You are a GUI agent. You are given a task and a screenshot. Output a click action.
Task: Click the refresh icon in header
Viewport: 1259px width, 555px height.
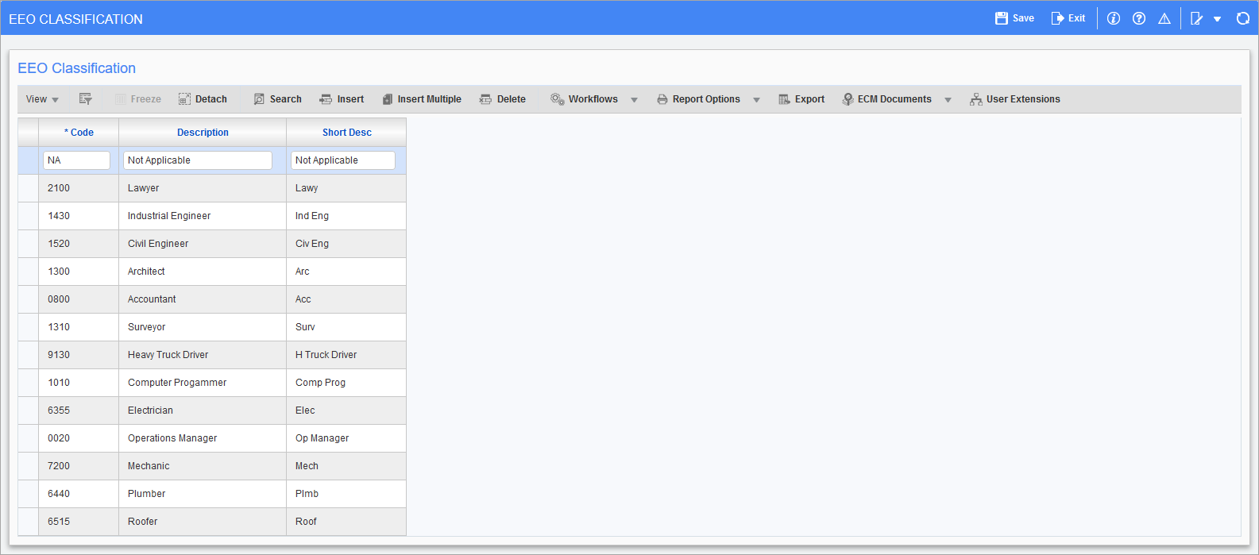click(x=1243, y=18)
